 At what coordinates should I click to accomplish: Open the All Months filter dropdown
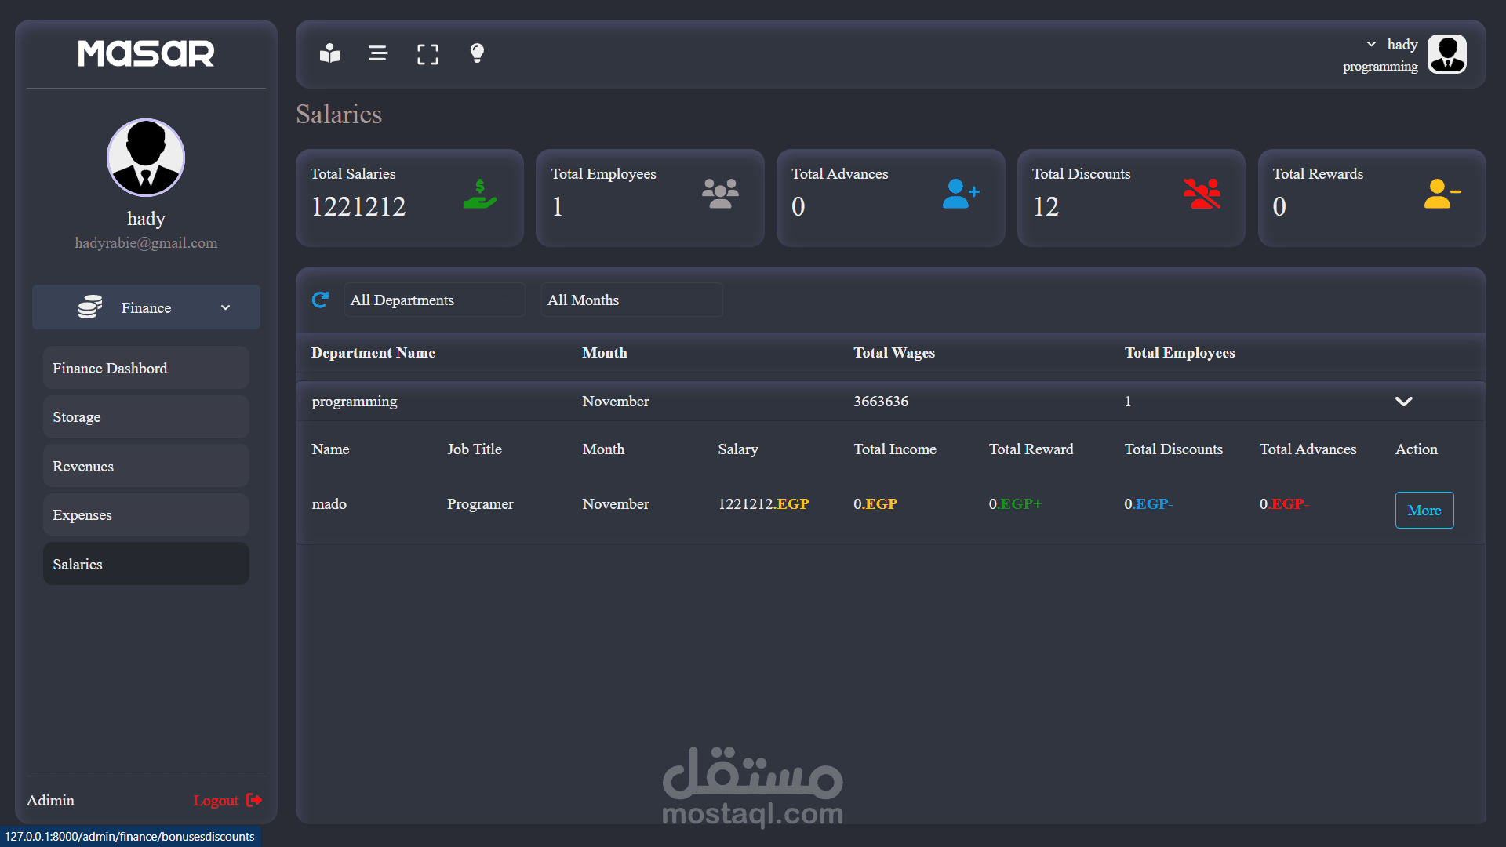pos(631,300)
